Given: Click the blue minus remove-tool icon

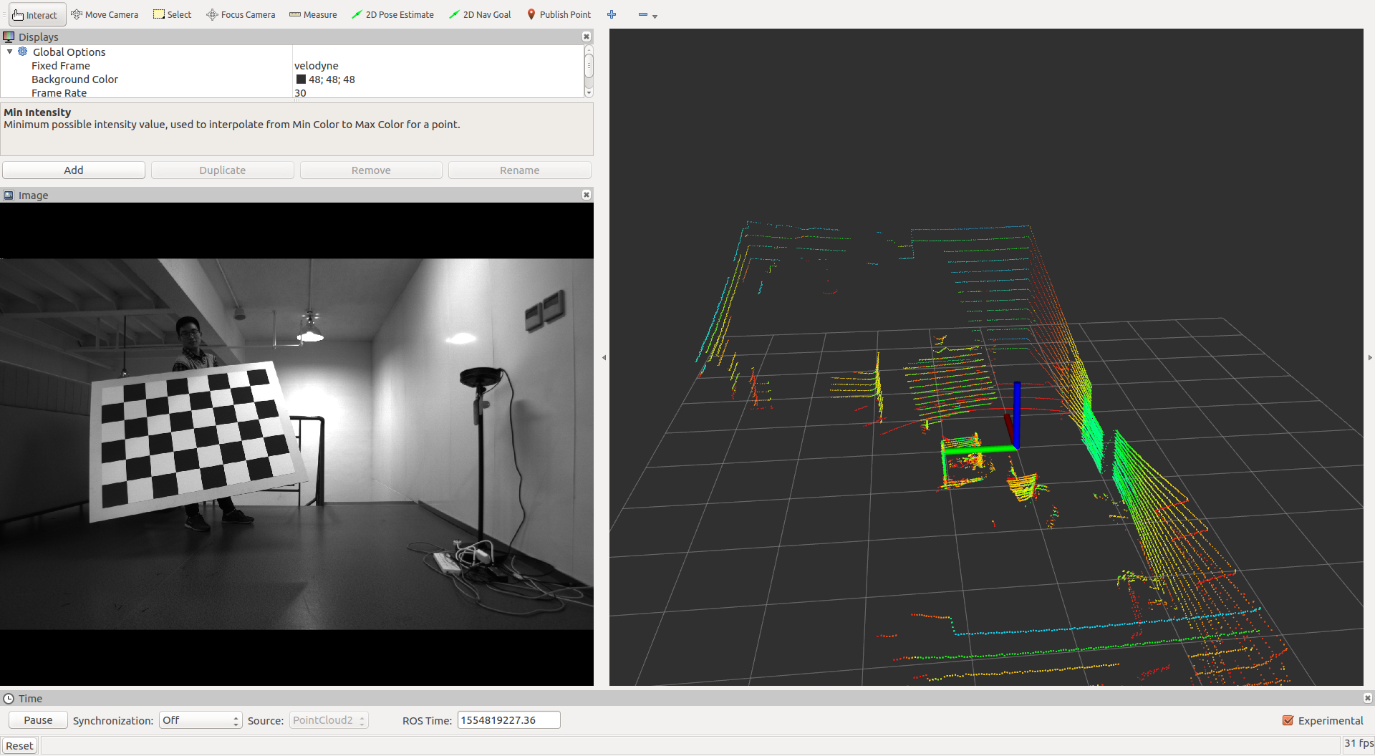Looking at the screenshot, I should coord(642,14).
